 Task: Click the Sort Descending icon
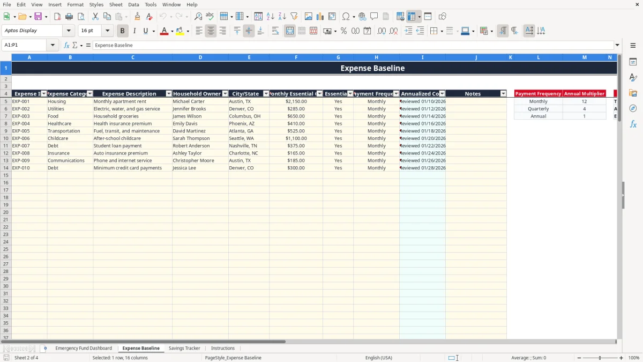point(282,17)
